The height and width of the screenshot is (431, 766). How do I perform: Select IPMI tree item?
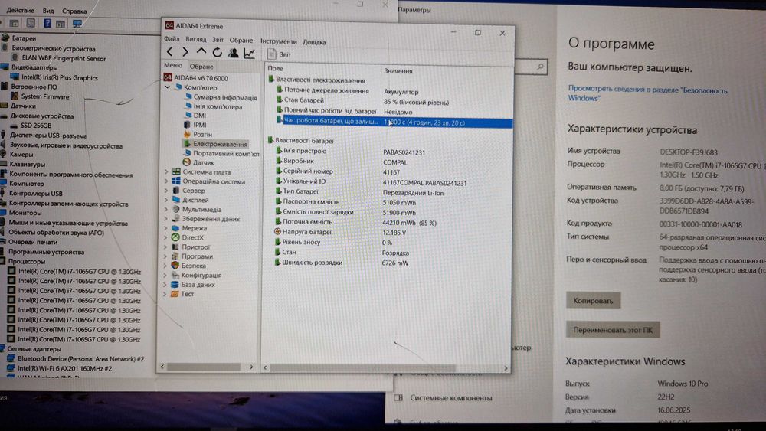pos(195,125)
